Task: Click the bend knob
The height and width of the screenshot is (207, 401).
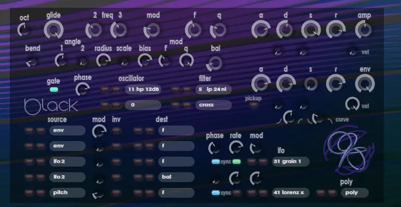Action: tap(33, 61)
